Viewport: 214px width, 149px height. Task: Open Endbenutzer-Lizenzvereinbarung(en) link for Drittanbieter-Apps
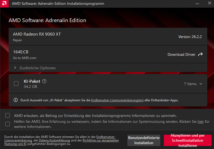point(117,100)
